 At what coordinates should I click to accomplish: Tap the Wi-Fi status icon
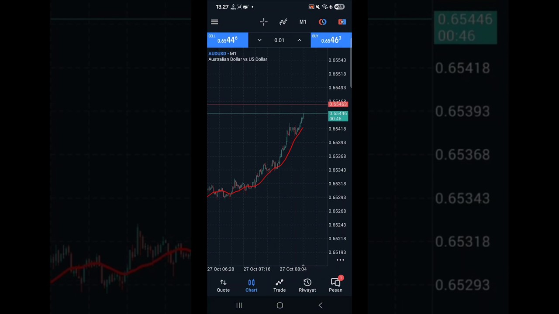tap(324, 7)
